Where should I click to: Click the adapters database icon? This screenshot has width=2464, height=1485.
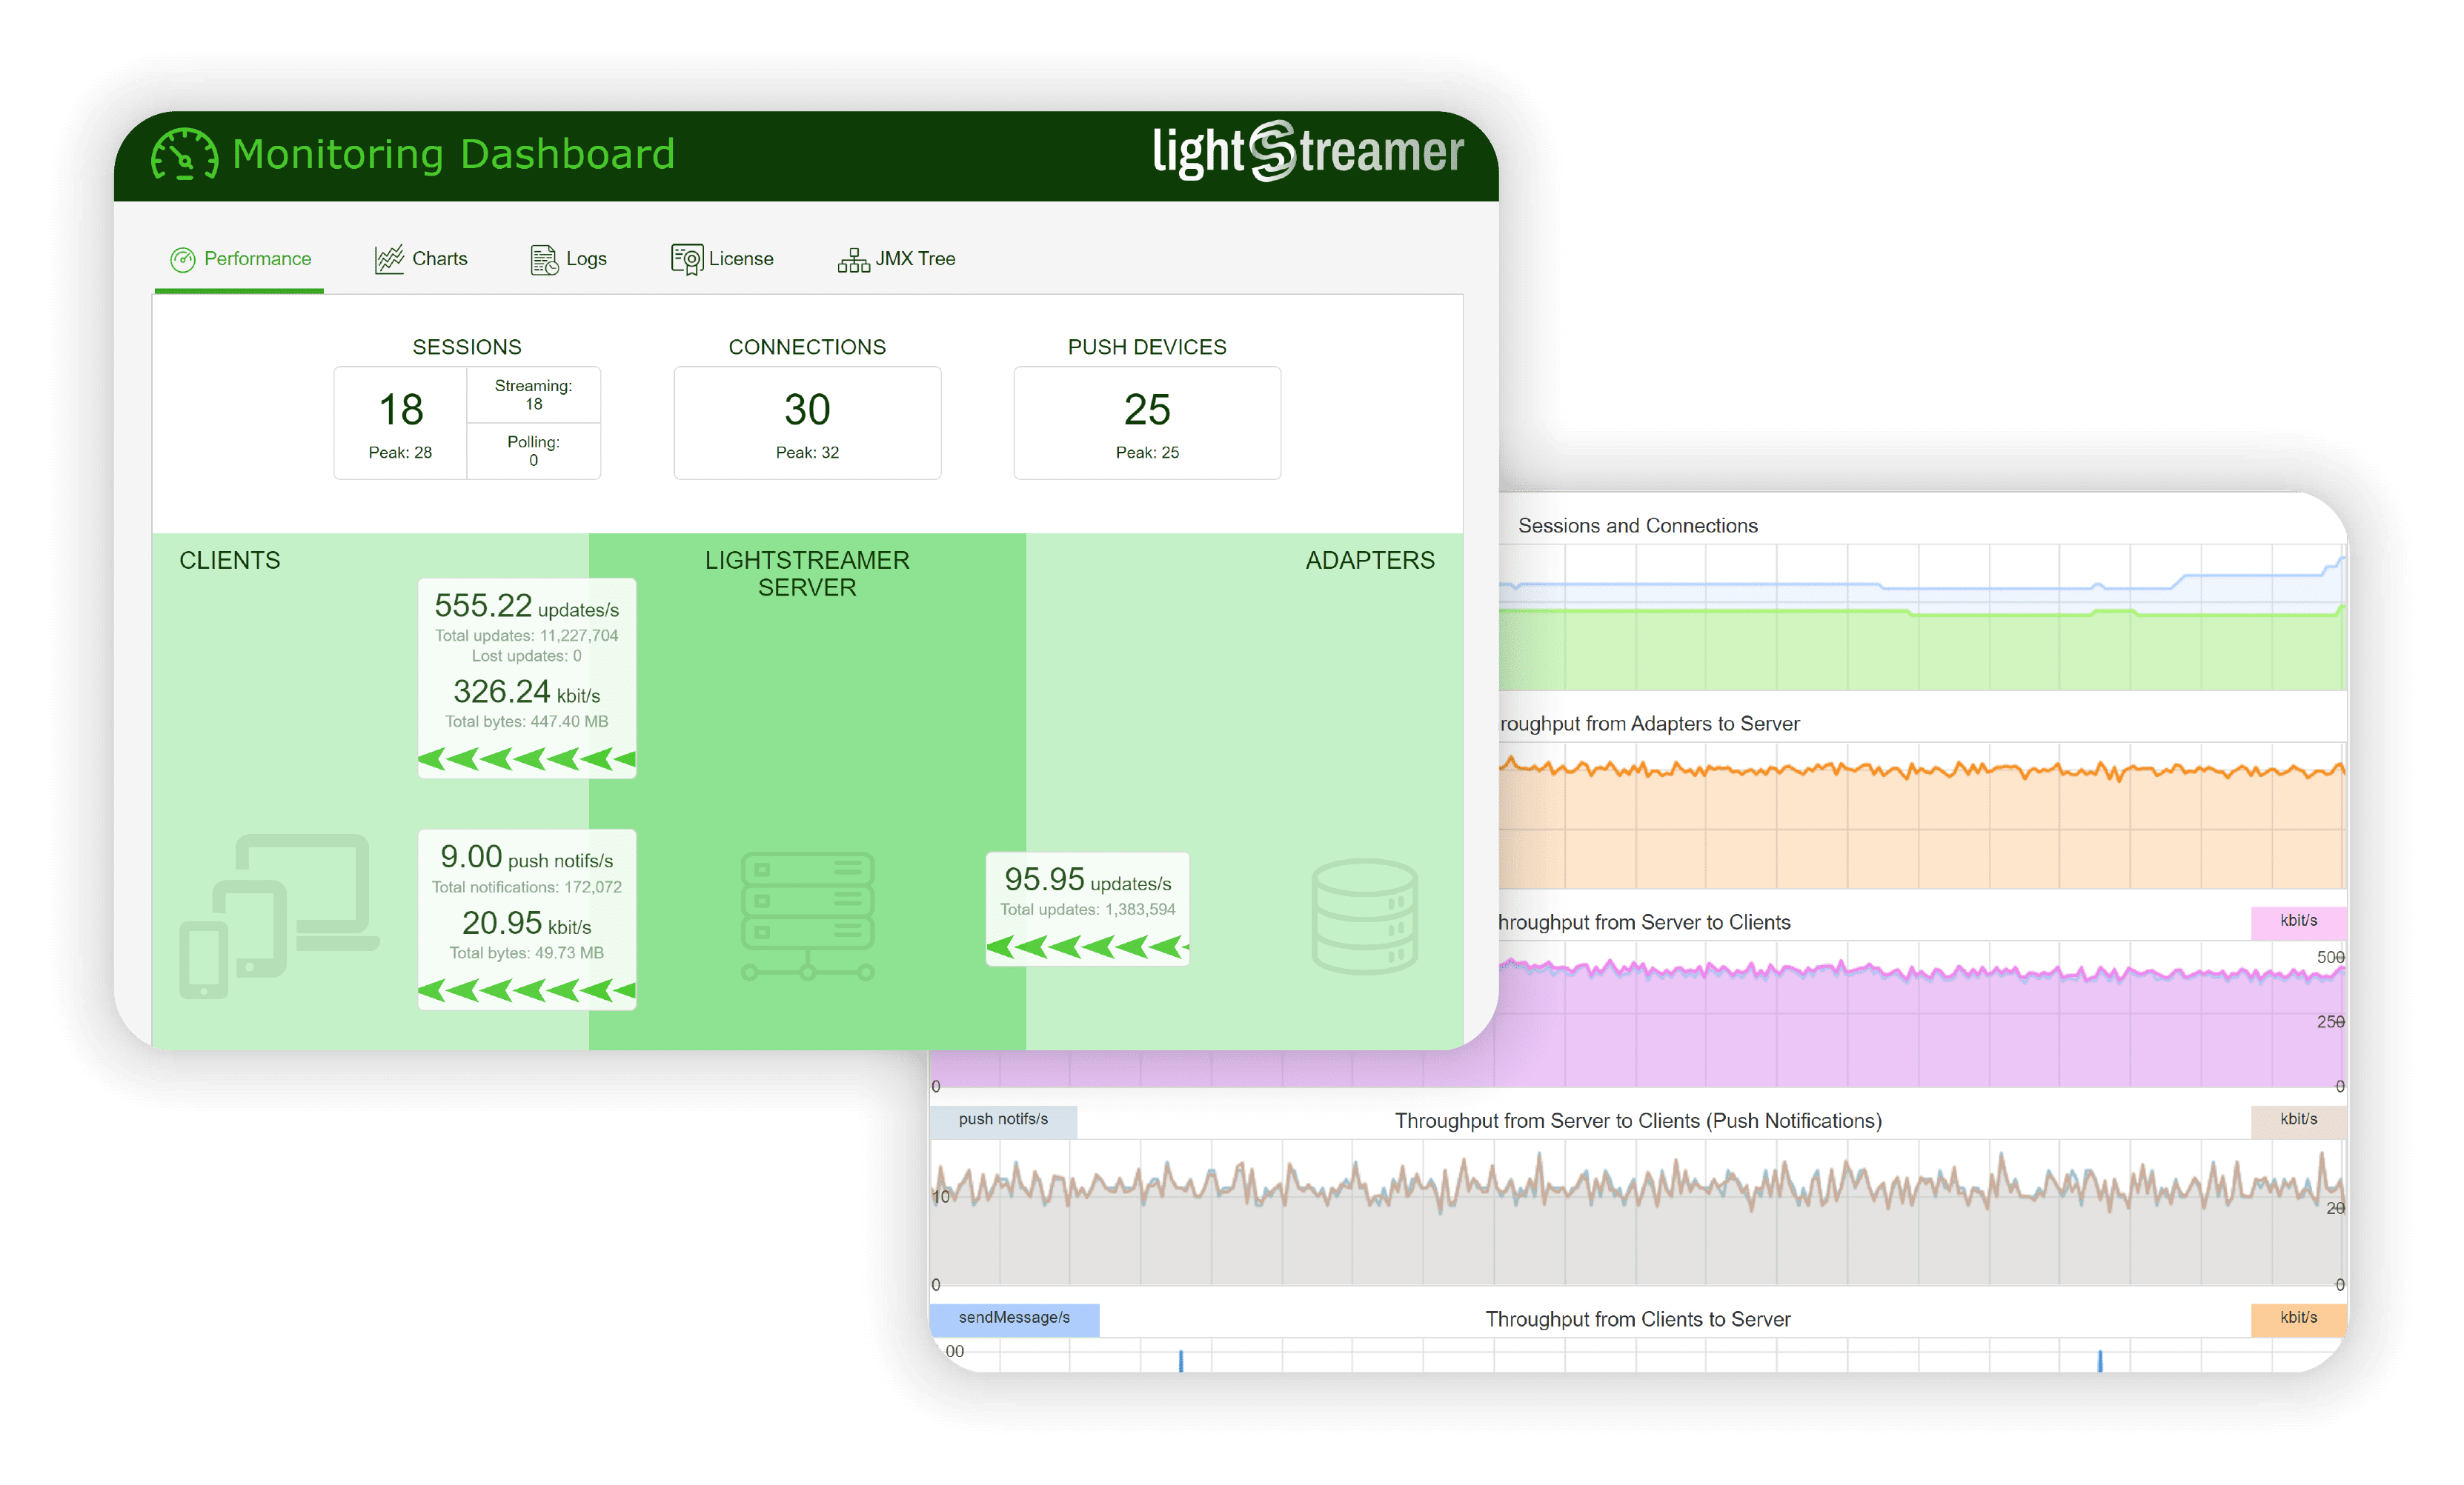[1364, 915]
